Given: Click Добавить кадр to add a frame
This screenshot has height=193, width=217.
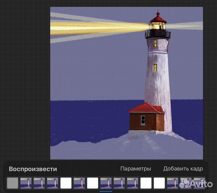Looking at the screenshot, I should click(183, 169).
